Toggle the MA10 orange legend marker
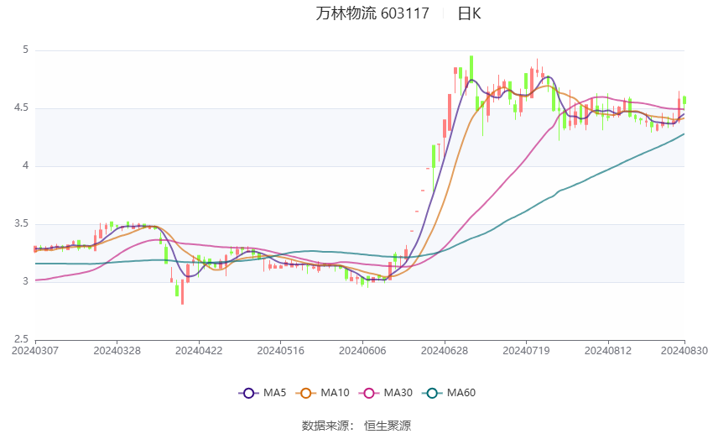 [x=305, y=393]
